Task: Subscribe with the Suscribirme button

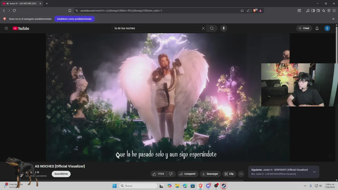Action: 61,174
